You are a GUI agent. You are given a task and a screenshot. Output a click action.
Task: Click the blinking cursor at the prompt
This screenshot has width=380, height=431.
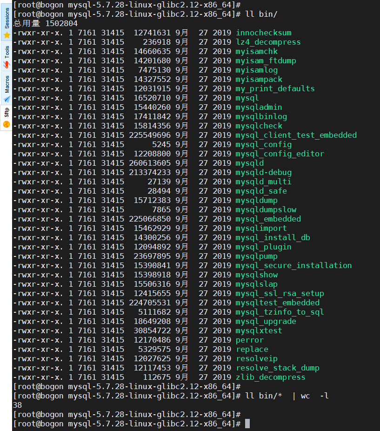tap(247, 424)
